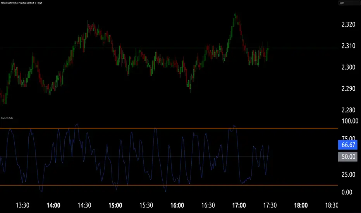Click the 2.310 price axis label
Screen dimensions: 361x213
pos(348,46)
